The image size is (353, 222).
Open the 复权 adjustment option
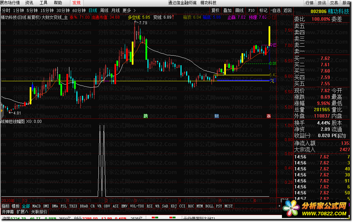click(x=215, y=11)
